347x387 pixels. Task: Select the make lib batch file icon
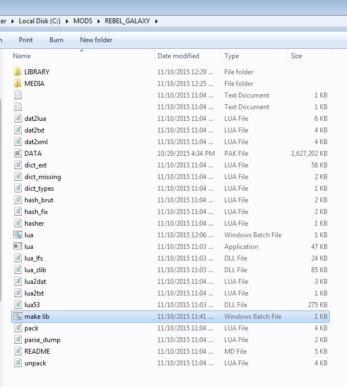pyautogui.click(x=17, y=317)
